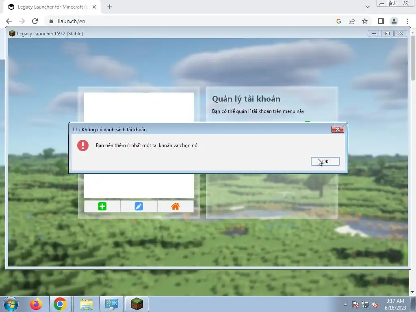Open network status tray icon

point(365,305)
